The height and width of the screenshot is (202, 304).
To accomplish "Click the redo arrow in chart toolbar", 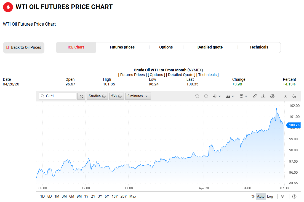I will pyautogui.click(x=206, y=96).
